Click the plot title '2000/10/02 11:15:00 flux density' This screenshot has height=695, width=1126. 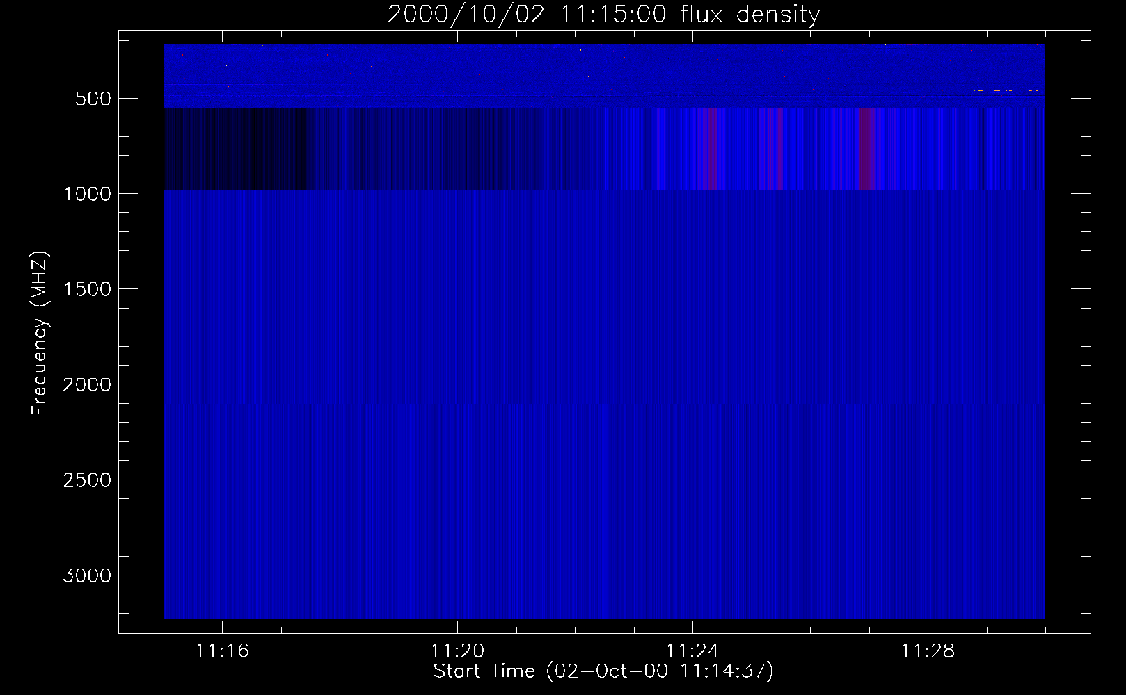[x=603, y=15]
